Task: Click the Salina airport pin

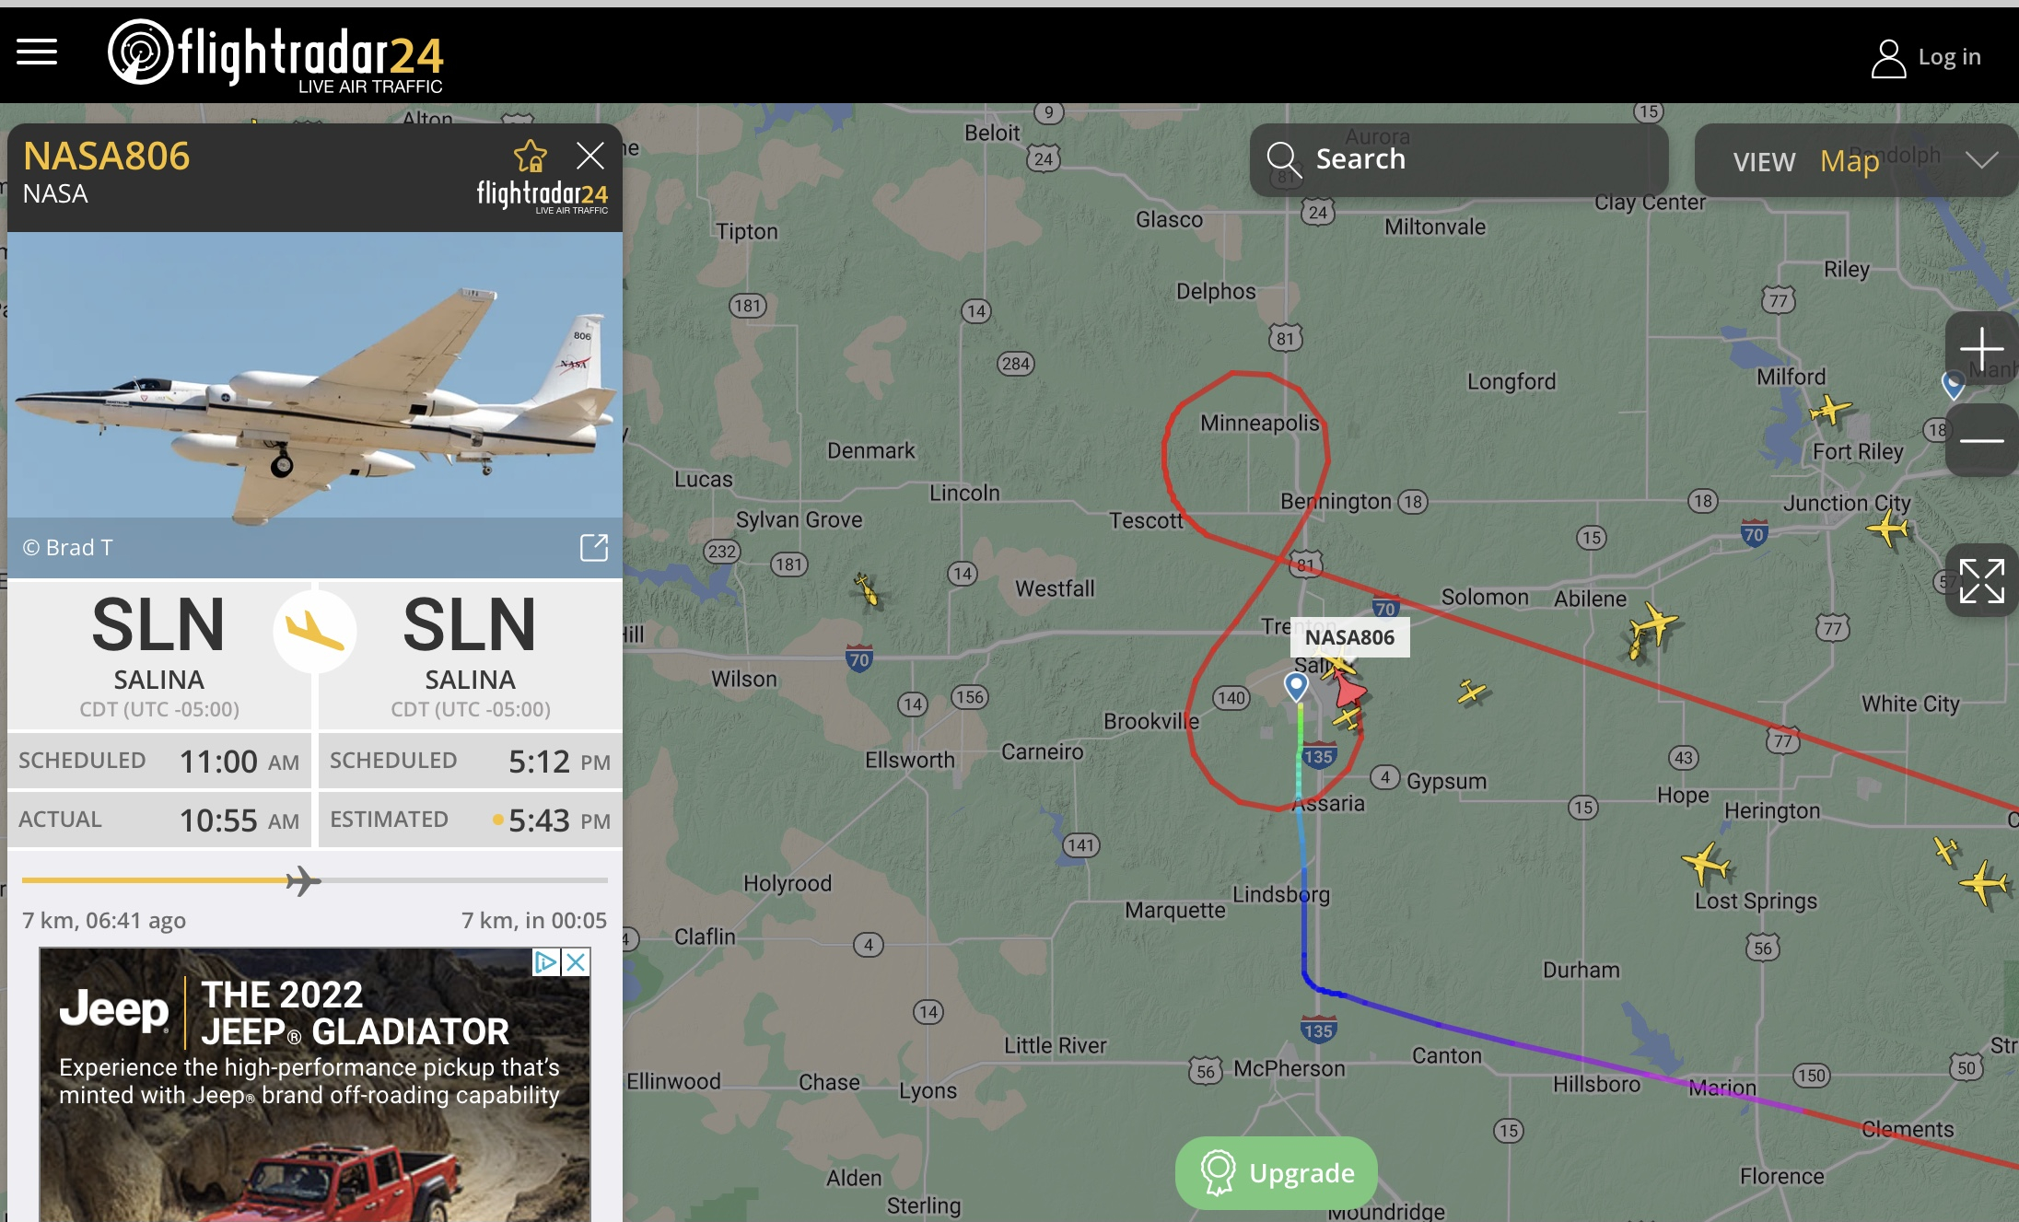Action: point(1296,686)
